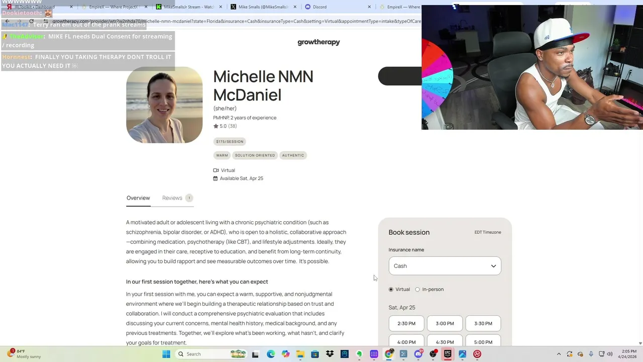Click the Available Sat, Apr 25 text
The image size is (643, 362).
tap(241, 178)
